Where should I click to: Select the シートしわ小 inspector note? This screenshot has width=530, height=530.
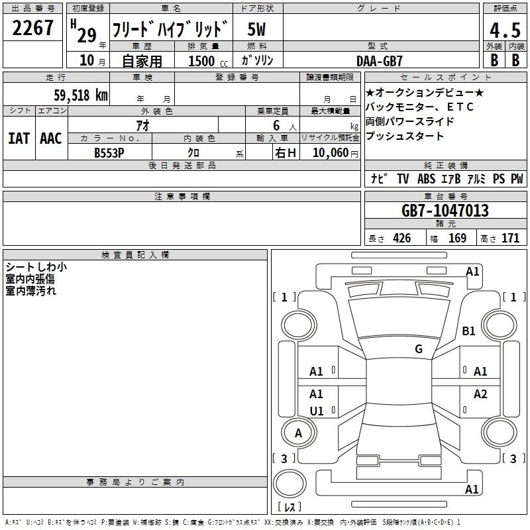click(36, 267)
